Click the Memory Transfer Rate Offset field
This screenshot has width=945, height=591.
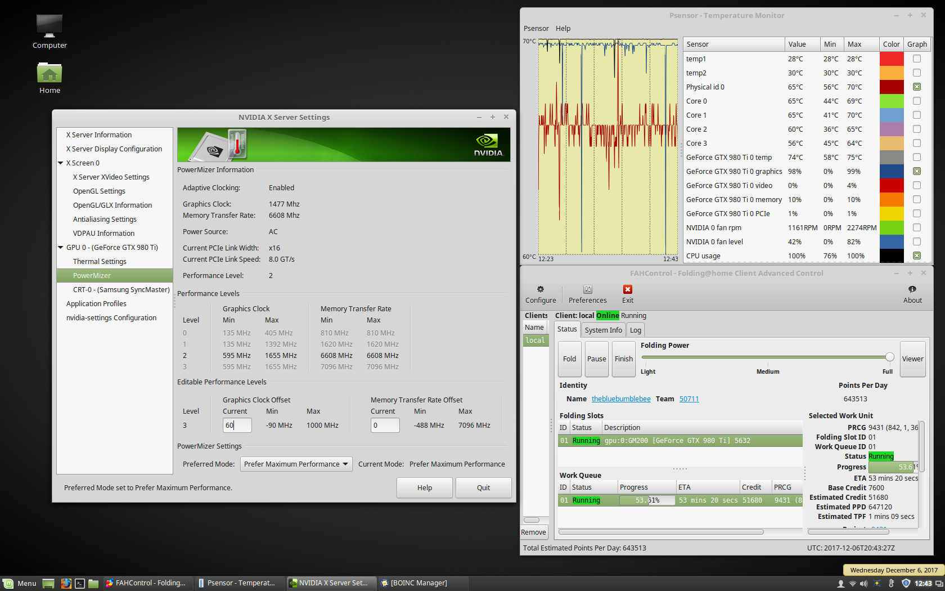tap(385, 426)
